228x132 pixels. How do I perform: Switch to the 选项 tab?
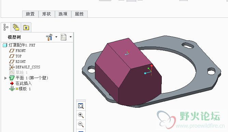[63, 14]
